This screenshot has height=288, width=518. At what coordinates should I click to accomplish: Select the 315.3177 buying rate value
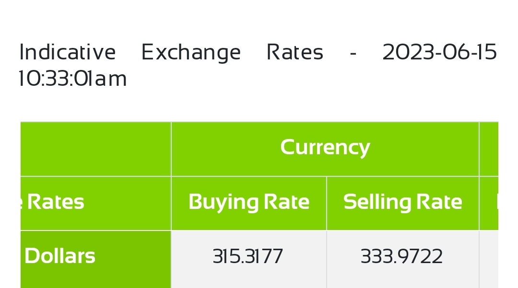[x=248, y=256]
